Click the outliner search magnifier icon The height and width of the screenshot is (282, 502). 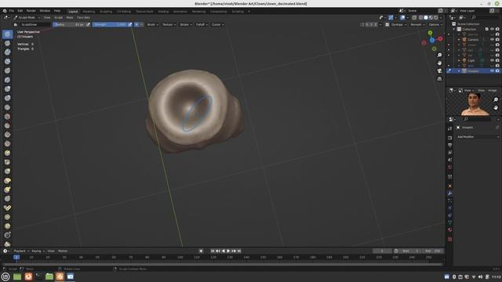click(x=474, y=17)
